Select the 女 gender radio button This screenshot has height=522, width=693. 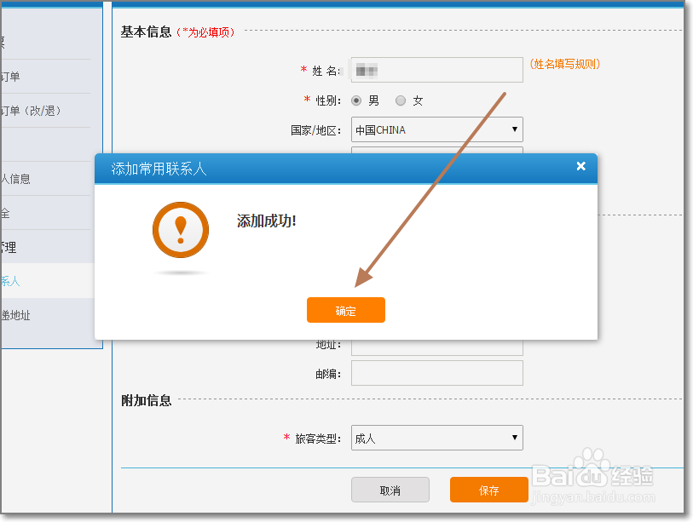click(x=401, y=100)
